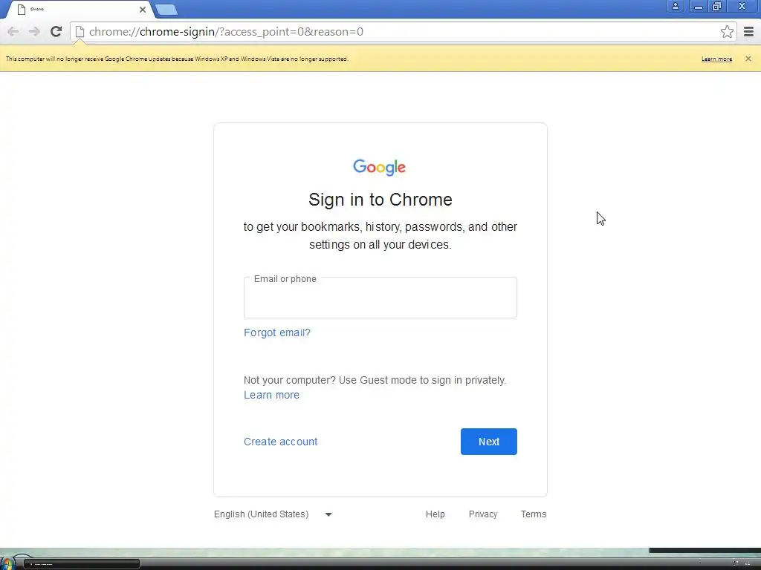Image resolution: width=761 pixels, height=570 pixels.
Task: Click the Sign in to Chrome heading
Action: point(380,200)
